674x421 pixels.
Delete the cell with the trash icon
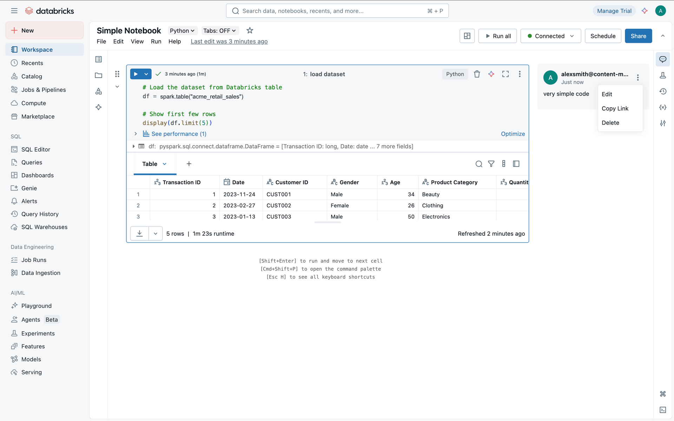point(477,74)
